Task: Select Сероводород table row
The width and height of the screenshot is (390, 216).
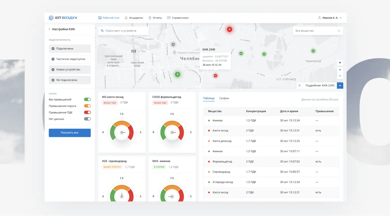Action: coord(271,172)
